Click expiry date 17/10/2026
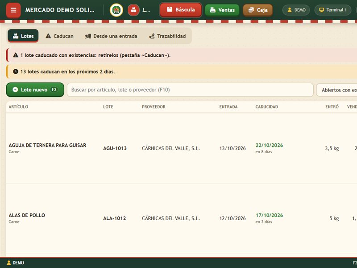The image size is (357, 268). (269, 215)
